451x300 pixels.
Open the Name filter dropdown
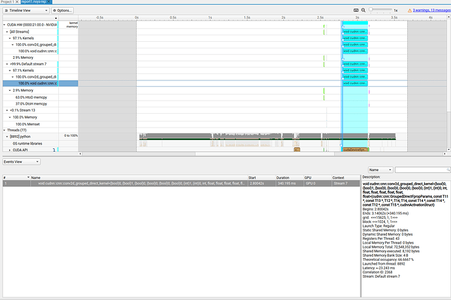pos(380,169)
